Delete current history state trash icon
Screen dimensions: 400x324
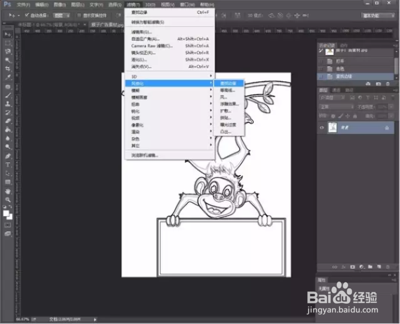point(388,84)
